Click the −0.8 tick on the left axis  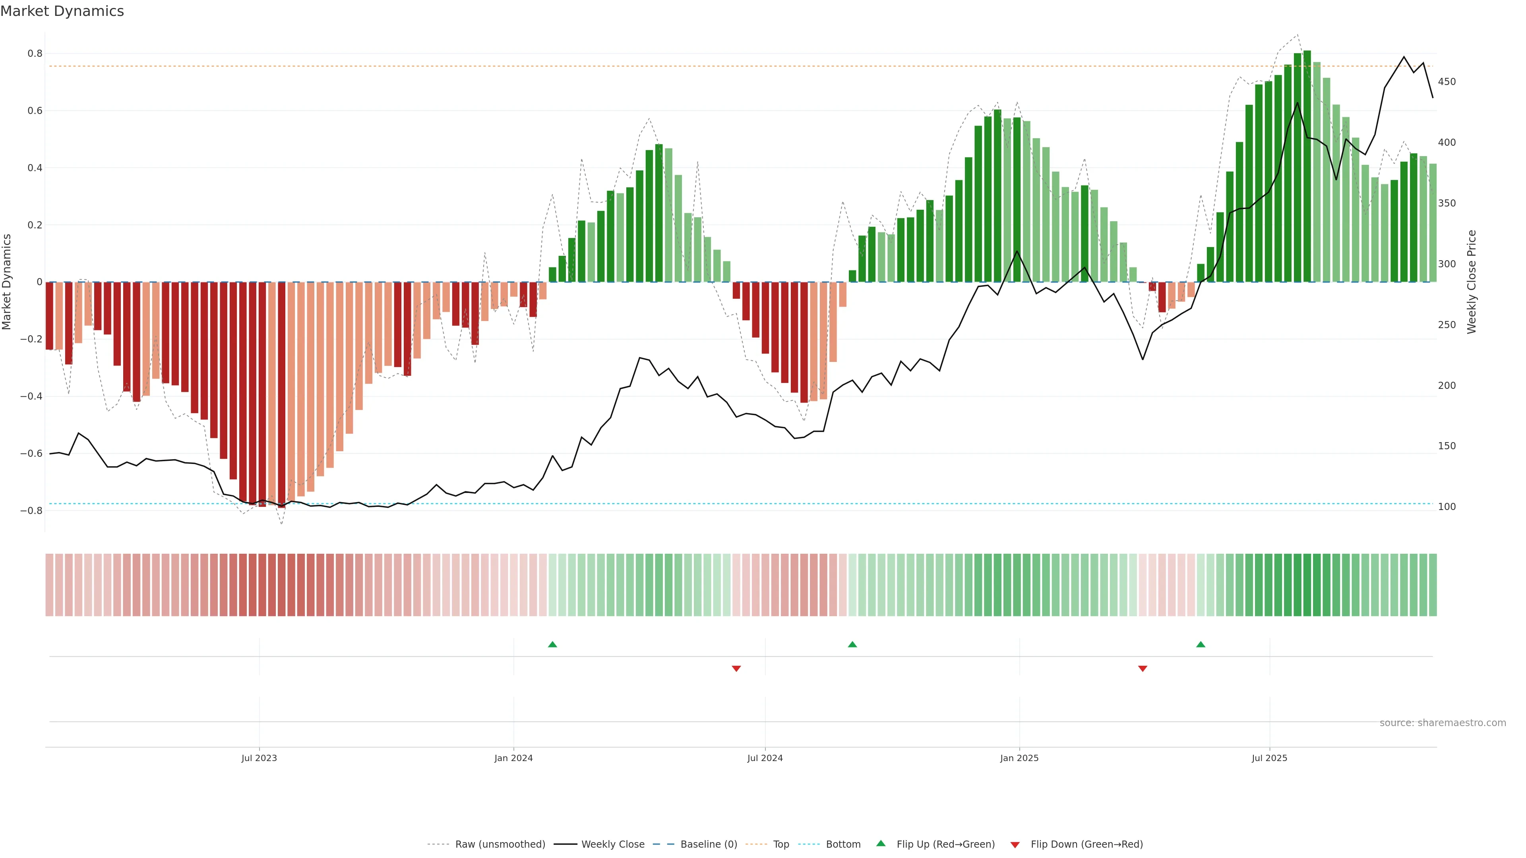point(31,510)
